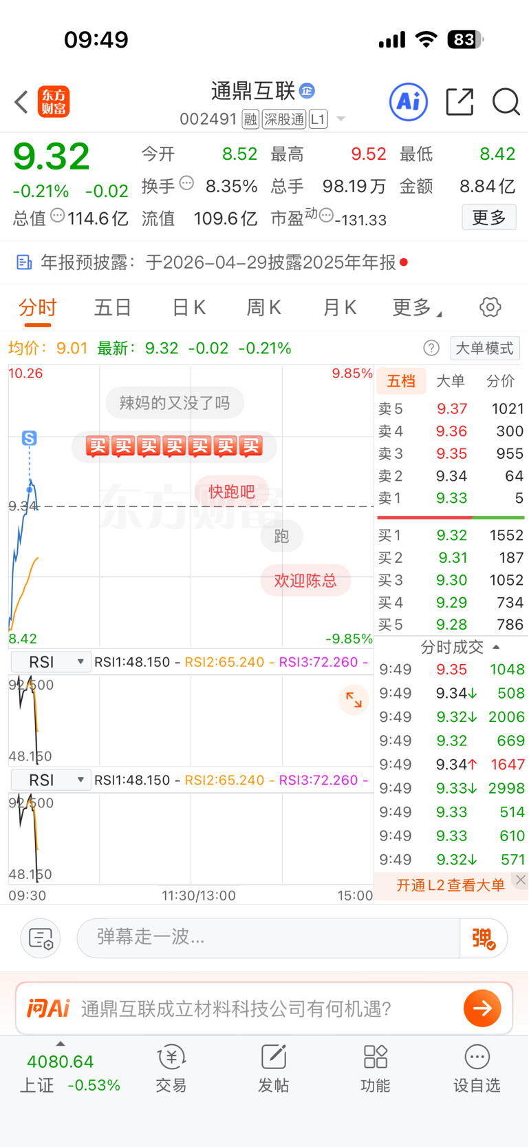Click the trade row with volume 2998
The width and height of the screenshot is (529, 1147).
[x=451, y=788]
